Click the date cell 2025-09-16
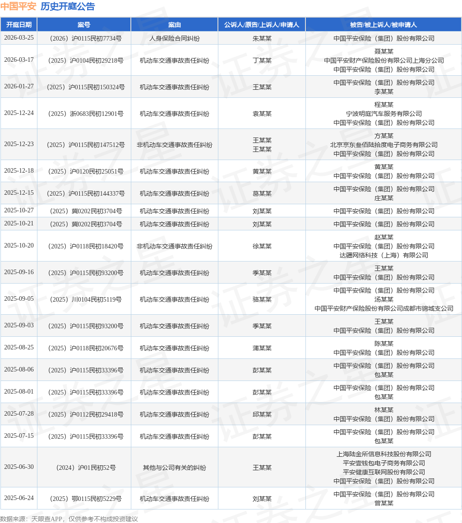The width and height of the screenshot is (462, 523). coord(18,272)
